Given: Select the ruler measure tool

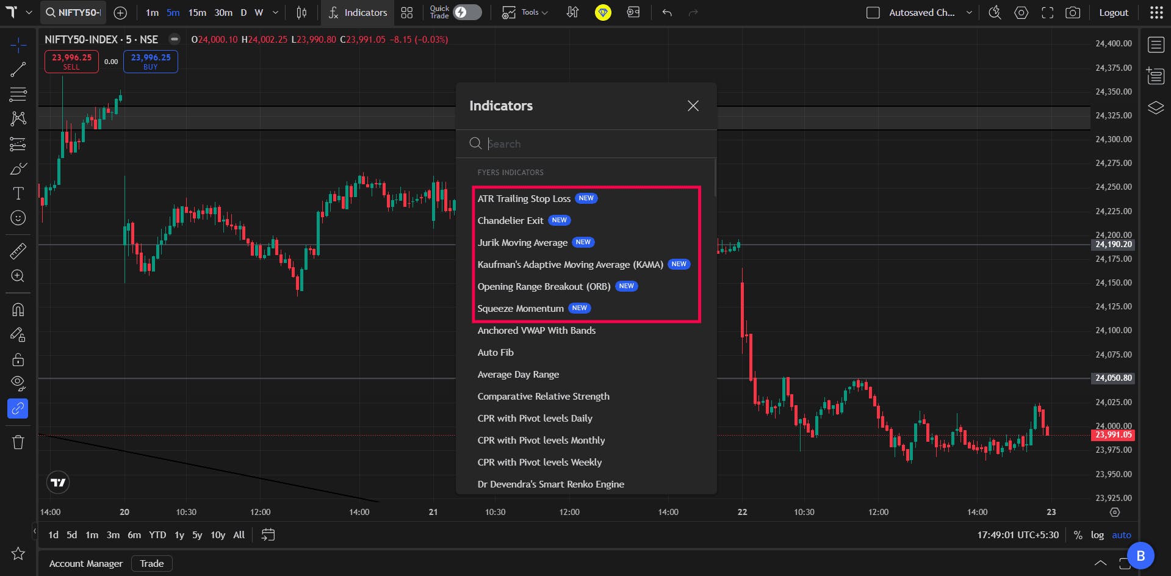Looking at the screenshot, I should [18, 251].
